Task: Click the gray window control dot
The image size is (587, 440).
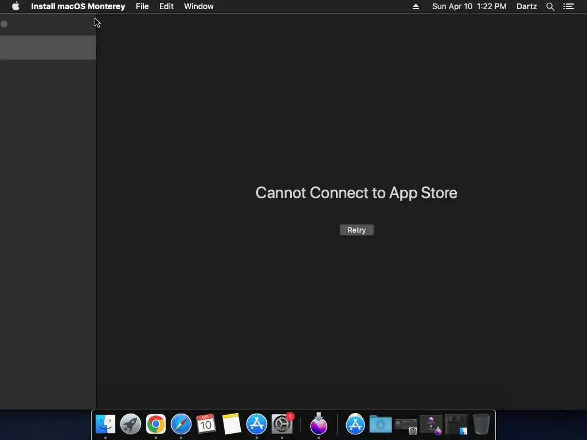Action: coord(4,24)
